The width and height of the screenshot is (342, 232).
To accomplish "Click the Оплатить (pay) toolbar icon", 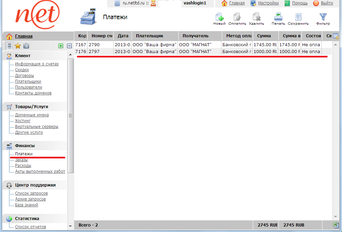I will [237, 17].
